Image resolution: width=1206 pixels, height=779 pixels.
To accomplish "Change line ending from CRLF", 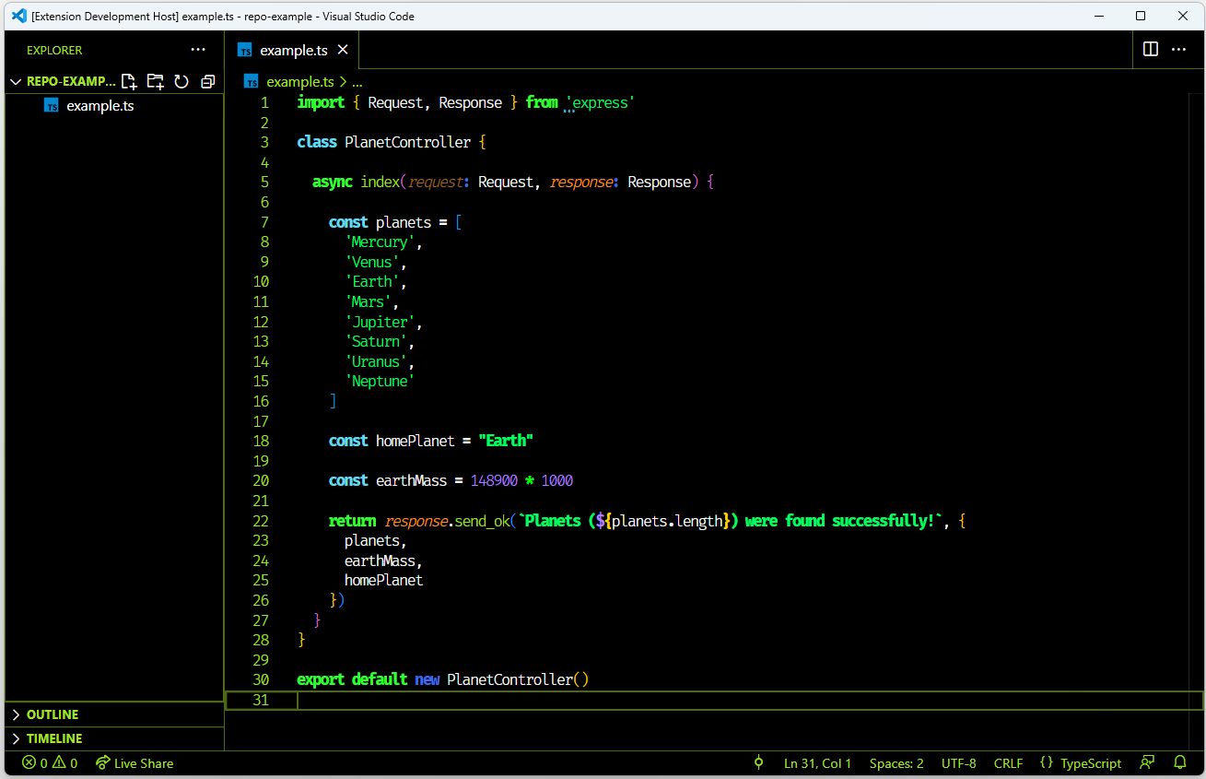I will [1008, 762].
